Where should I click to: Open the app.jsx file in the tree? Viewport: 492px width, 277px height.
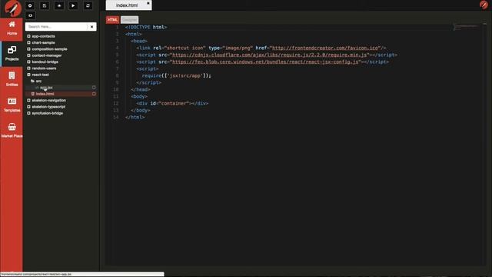[46, 87]
